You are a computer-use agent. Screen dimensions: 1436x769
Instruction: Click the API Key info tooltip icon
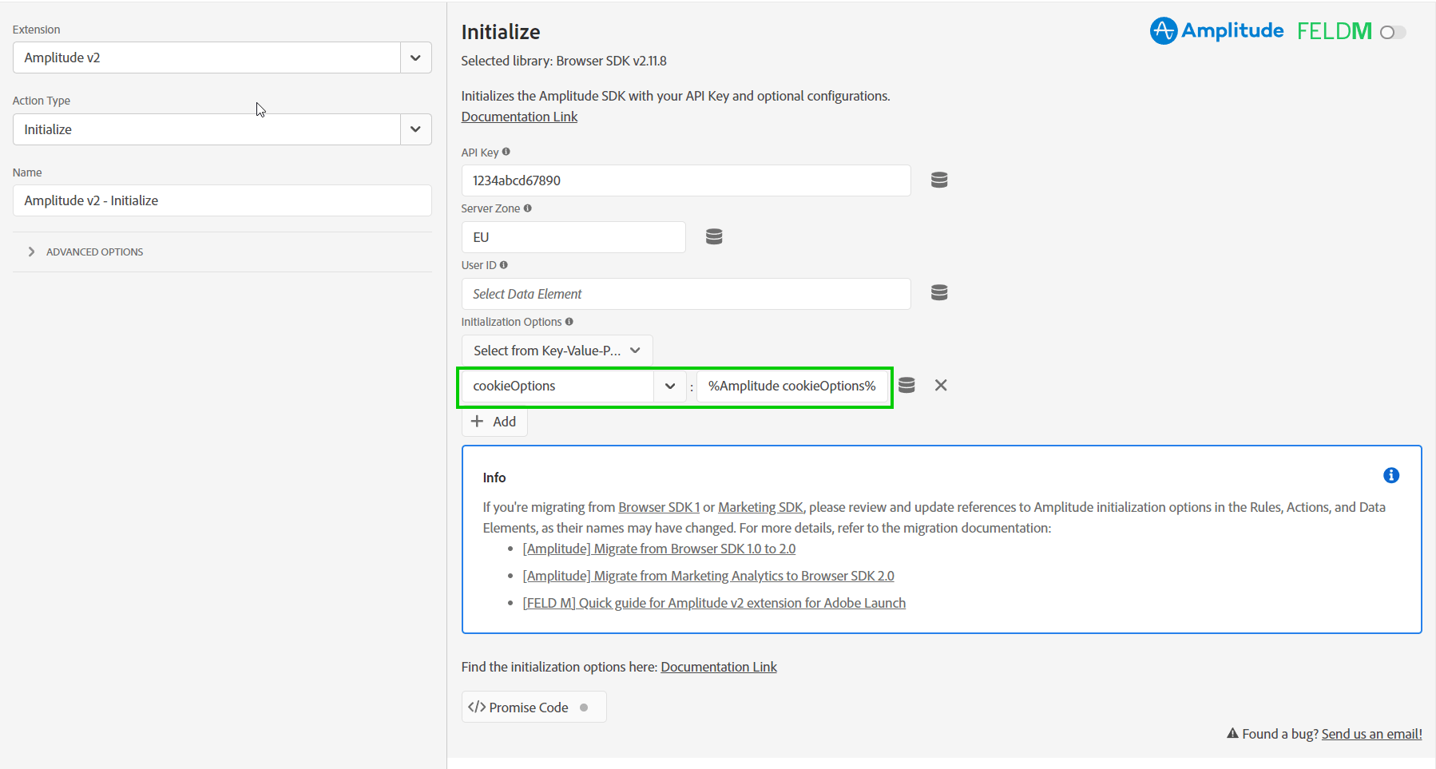[x=506, y=152]
